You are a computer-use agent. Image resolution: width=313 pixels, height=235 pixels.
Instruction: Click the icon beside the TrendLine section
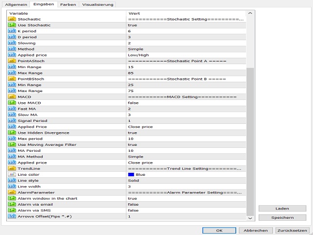click(12, 168)
